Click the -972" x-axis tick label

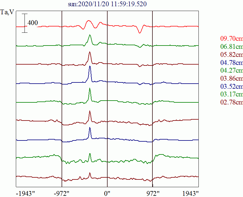coord(61,193)
